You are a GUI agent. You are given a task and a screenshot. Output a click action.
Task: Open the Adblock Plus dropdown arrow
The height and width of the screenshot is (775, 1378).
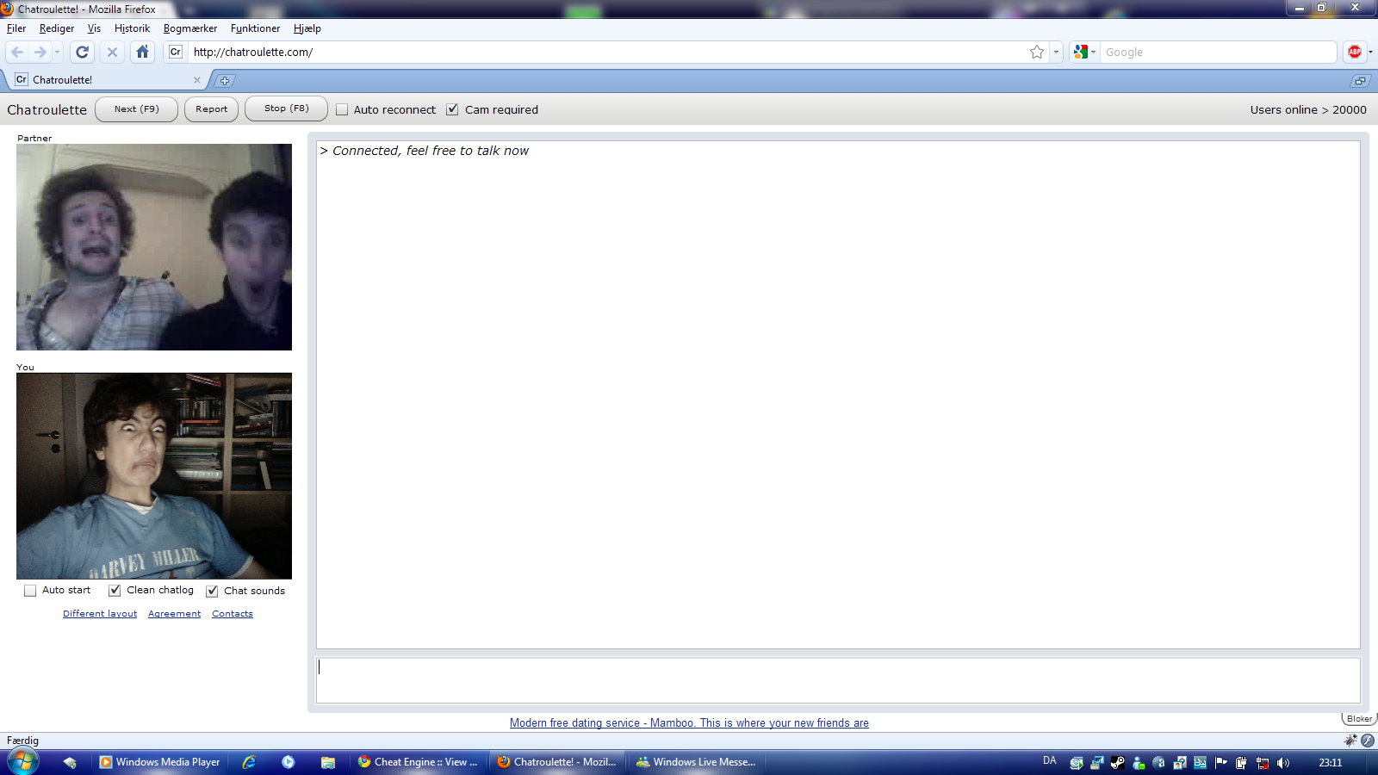coord(1370,53)
